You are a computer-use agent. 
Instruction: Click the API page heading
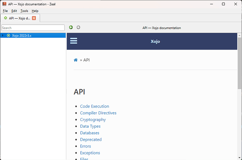pyautogui.click(x=79, y=92)
